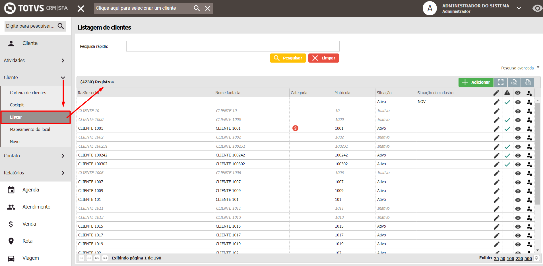Select the Listar menu item
The height and width of the screenshot is (266, 543).
(36, 117)
